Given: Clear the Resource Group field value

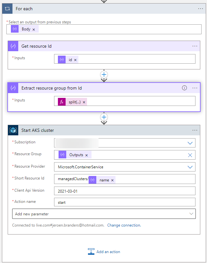Looking at the screenshot, I should 190,155.
